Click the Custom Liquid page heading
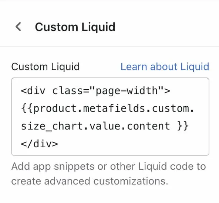Viewport: 219px width, 203px height. 75,27
